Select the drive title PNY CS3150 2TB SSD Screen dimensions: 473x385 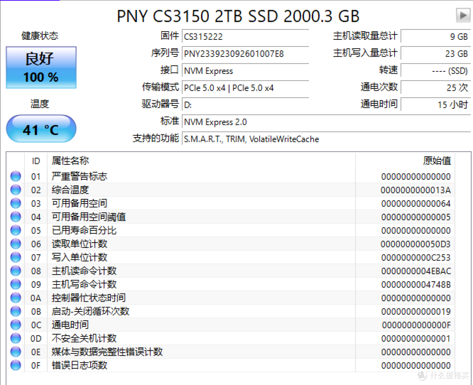coord(237,16)
